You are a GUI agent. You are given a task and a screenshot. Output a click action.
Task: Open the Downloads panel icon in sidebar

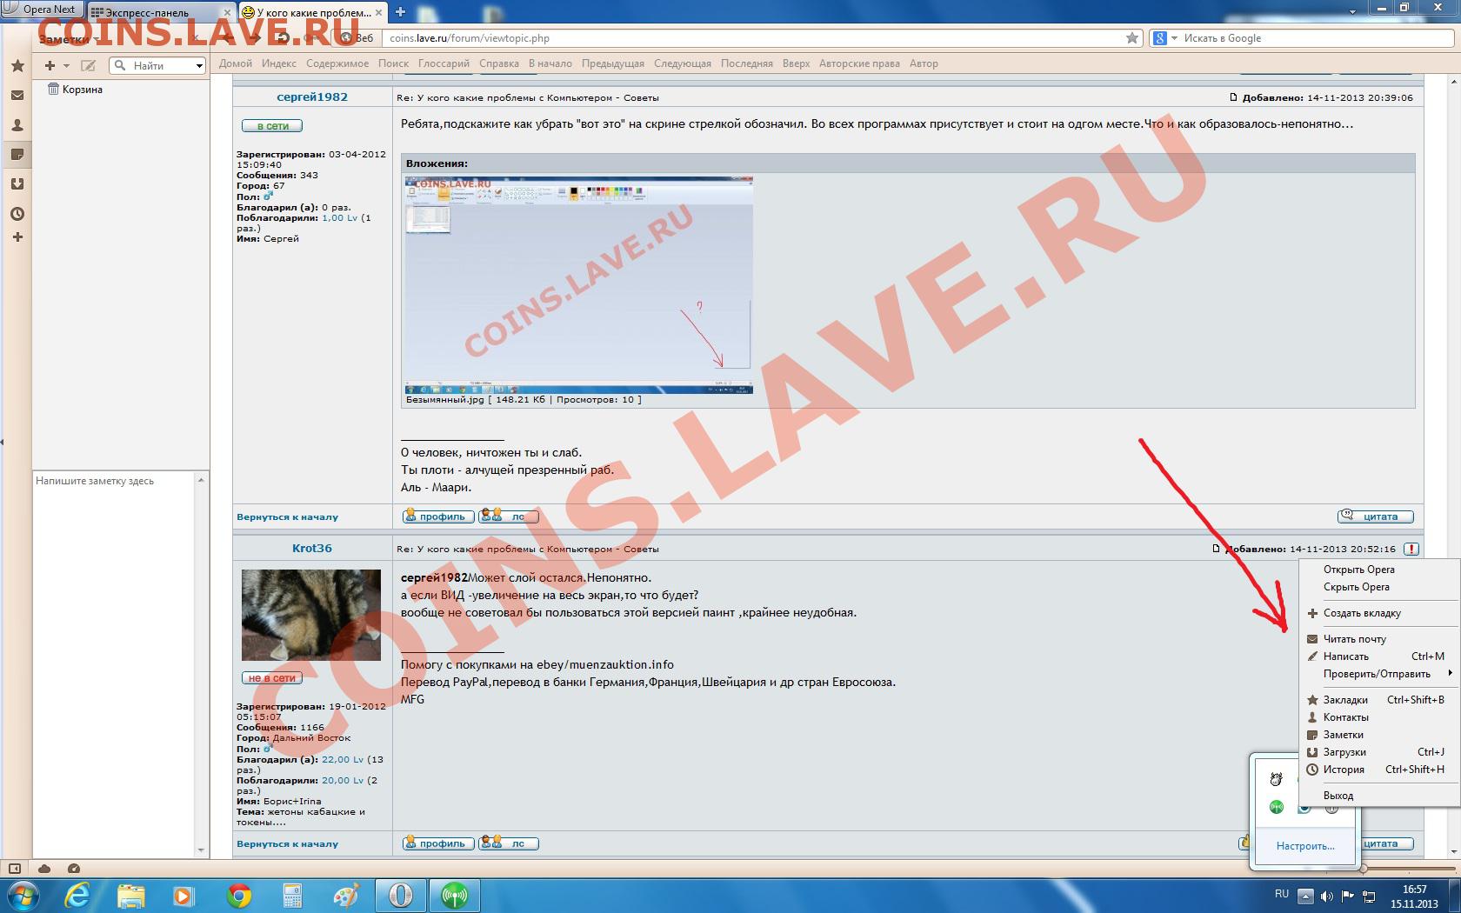(17, 184)
